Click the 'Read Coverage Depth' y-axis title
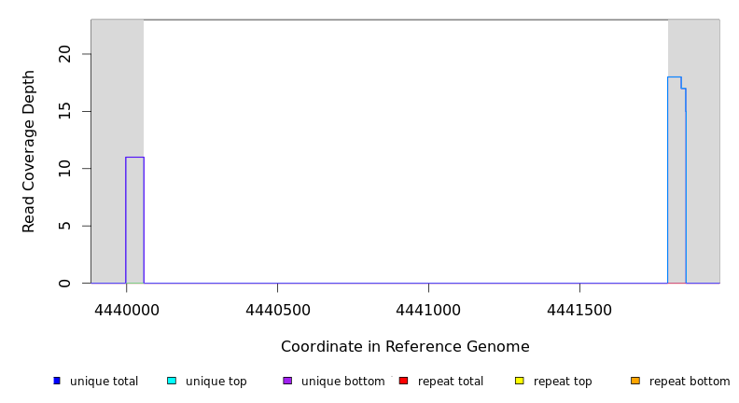Viewport: 739px width, 403px height. [30, 151]
